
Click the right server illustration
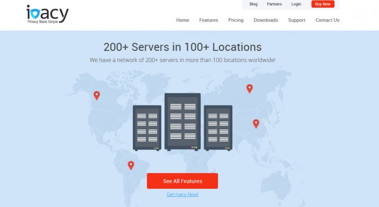[218, 128]
